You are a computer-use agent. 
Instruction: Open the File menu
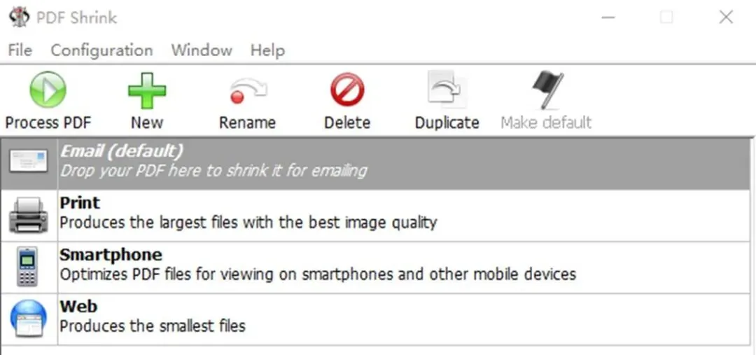pyautogui.click(x=20, y=50)
